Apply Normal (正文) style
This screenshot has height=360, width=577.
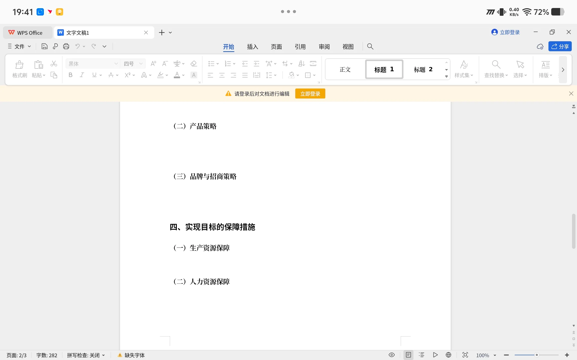coord(345,69)
